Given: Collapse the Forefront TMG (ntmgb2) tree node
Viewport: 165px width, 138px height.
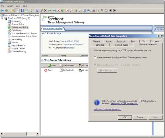Looking at the screenshot, I should point(2,18).
